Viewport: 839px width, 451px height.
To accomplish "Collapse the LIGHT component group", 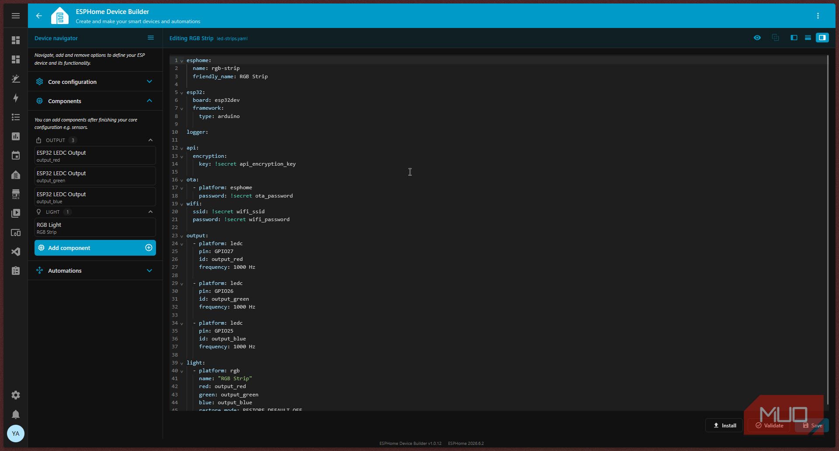I will coord(151,212).
